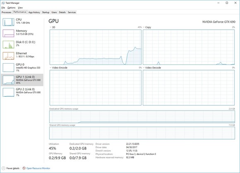Viewport: 240px width, 173px height.
Task: Select the Disk 0 activity graph thumbnail
Action: click(x=8, y=45)
